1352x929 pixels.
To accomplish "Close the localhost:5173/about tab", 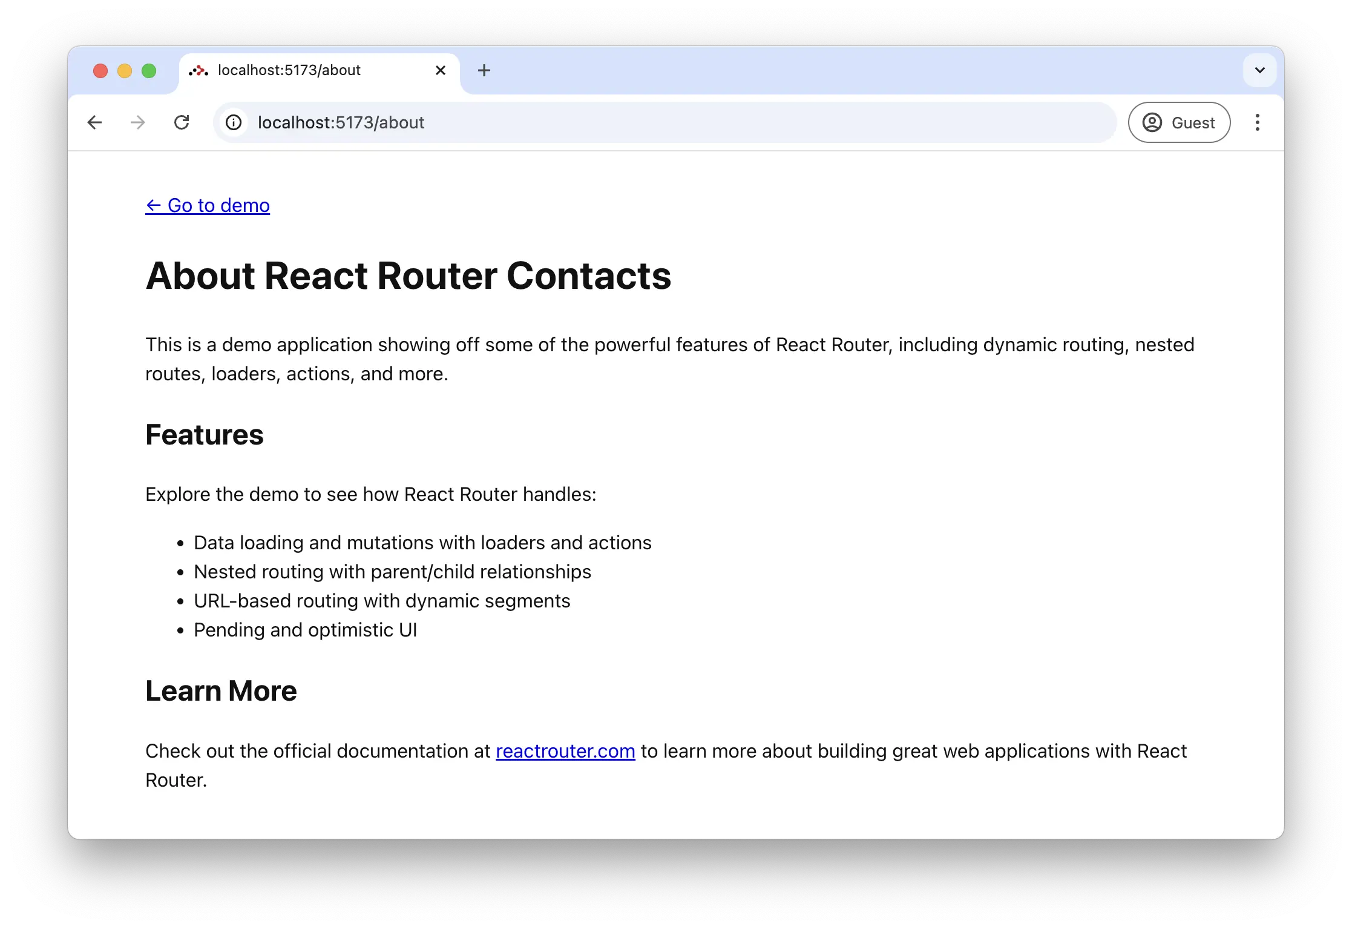I will [441, 70].
